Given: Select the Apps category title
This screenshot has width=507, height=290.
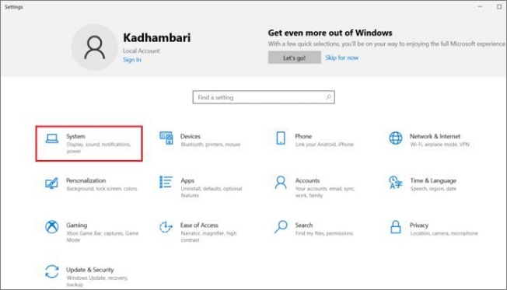Looking at the screenshot, I should click(x=187, y=180).
